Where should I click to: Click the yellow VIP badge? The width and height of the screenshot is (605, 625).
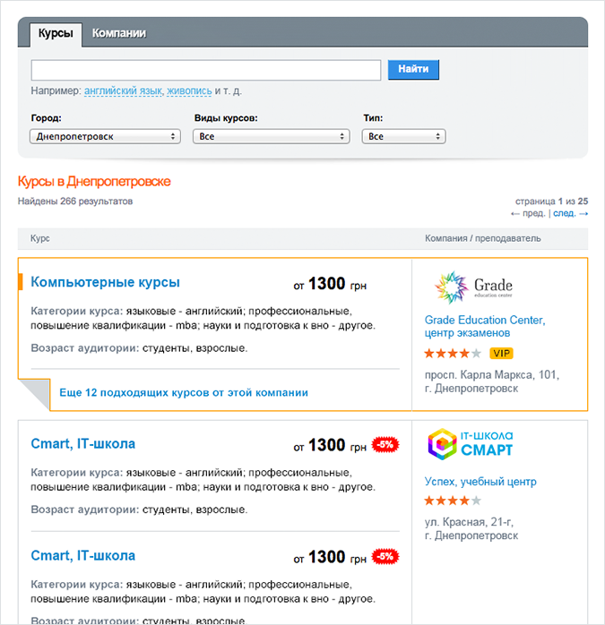(501, 354)
